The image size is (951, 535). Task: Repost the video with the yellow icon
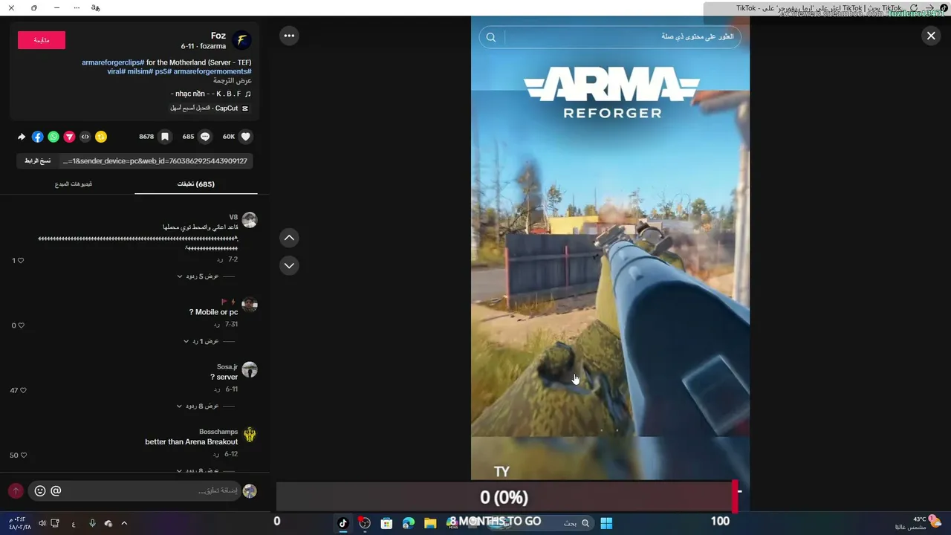coord(101,137)
